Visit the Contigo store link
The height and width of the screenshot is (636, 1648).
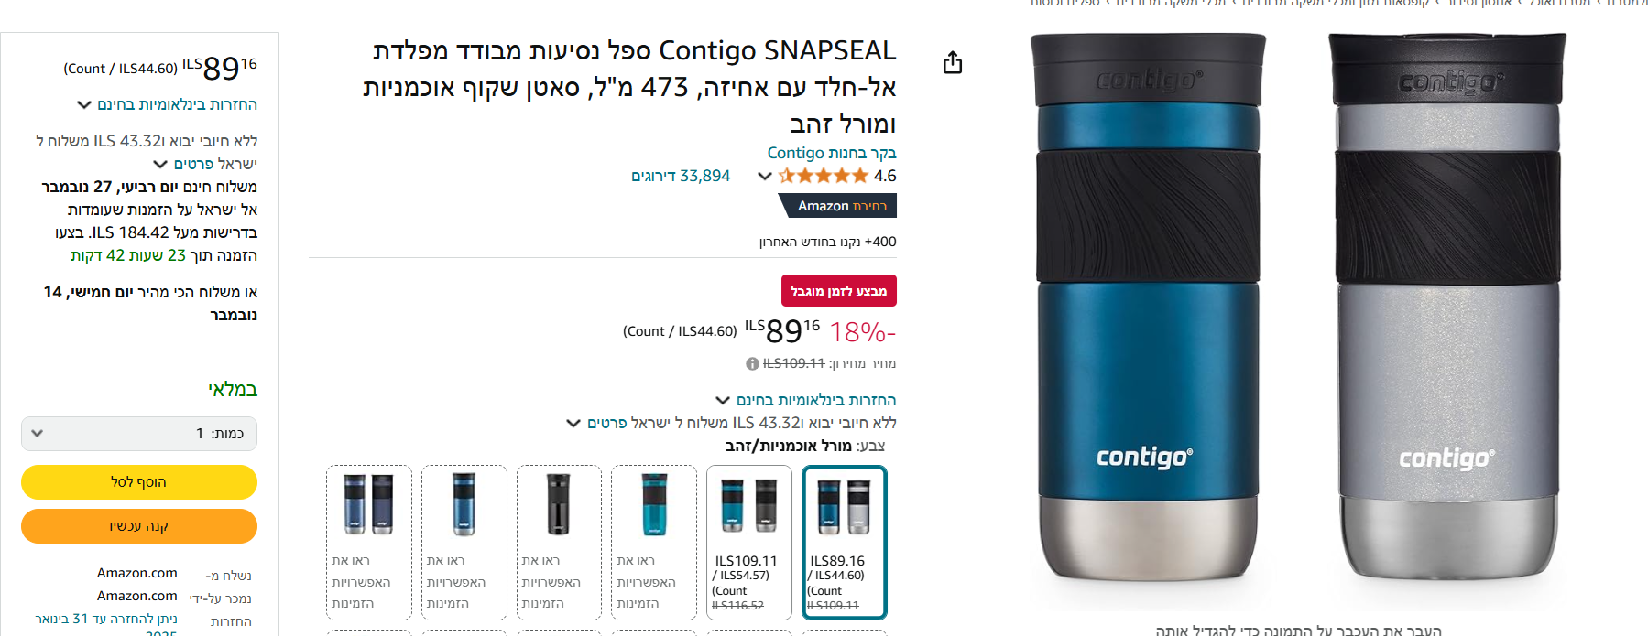pyautogui.click(x=832, y=153)
